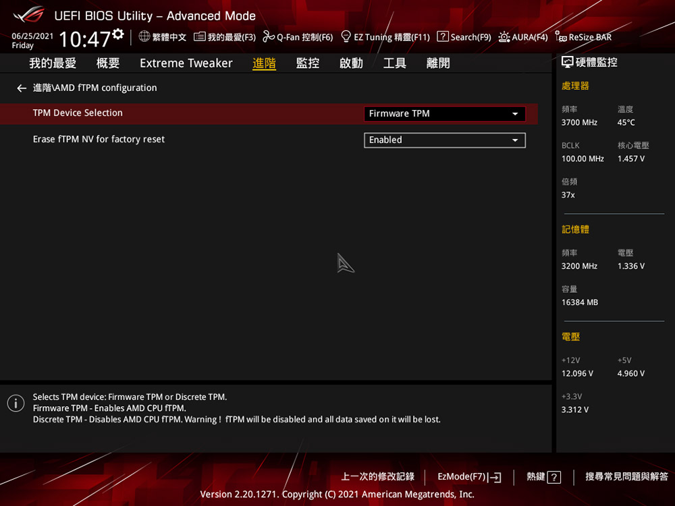Click Version 2.20.1271 copyright text
This screenshot has width=675, height=506.
(x=337, y=495)
